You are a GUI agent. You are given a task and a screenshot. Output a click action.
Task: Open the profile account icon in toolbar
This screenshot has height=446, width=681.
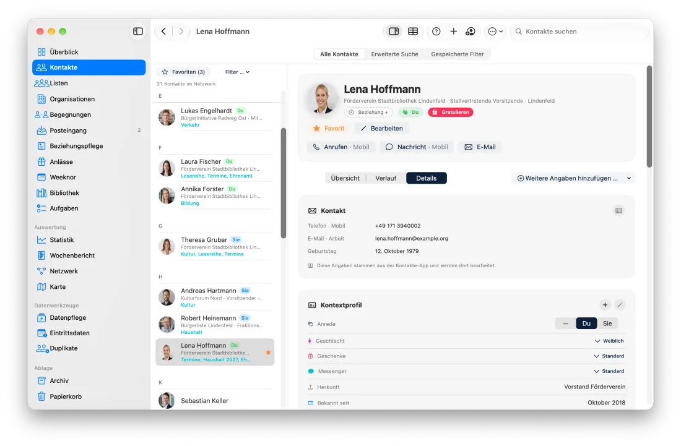(x=471, y=31)
